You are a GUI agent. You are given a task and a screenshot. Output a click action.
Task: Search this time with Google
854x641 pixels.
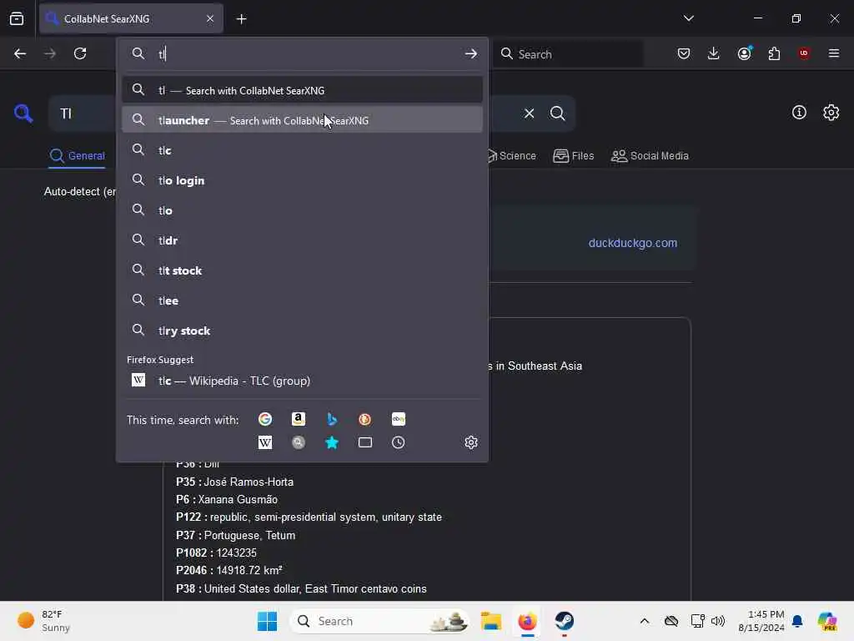(265, 419)
